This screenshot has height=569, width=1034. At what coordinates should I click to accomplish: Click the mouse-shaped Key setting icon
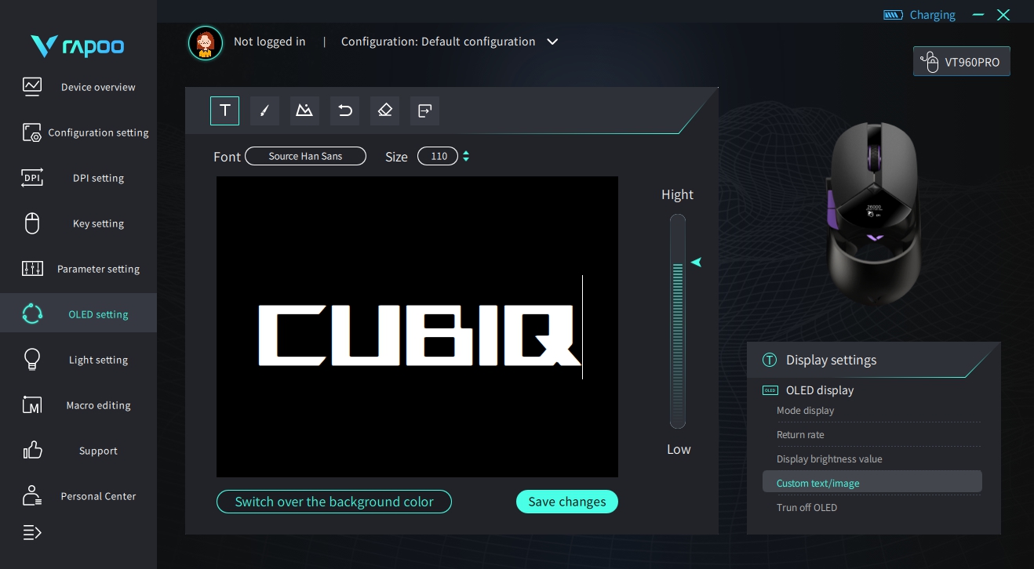pyautogui.click(x=32, y=223)
